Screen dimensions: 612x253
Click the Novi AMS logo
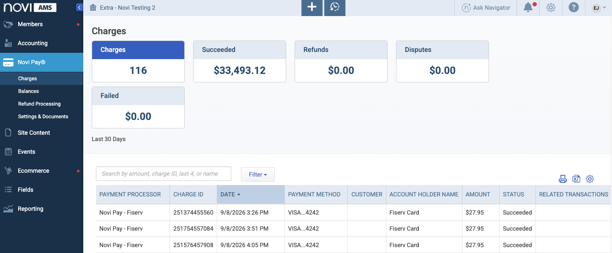tap(29, 7)
